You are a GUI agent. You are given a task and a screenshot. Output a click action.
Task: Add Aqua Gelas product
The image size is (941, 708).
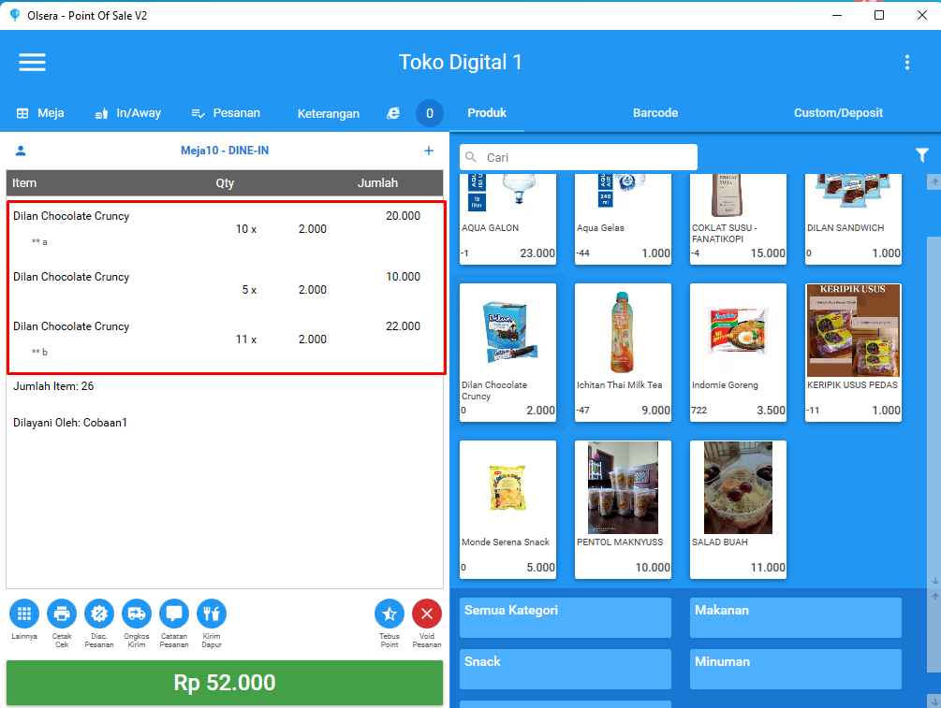click(x=623, y=219)
